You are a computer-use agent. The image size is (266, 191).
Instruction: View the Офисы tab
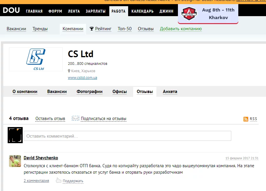pos(119,92)
